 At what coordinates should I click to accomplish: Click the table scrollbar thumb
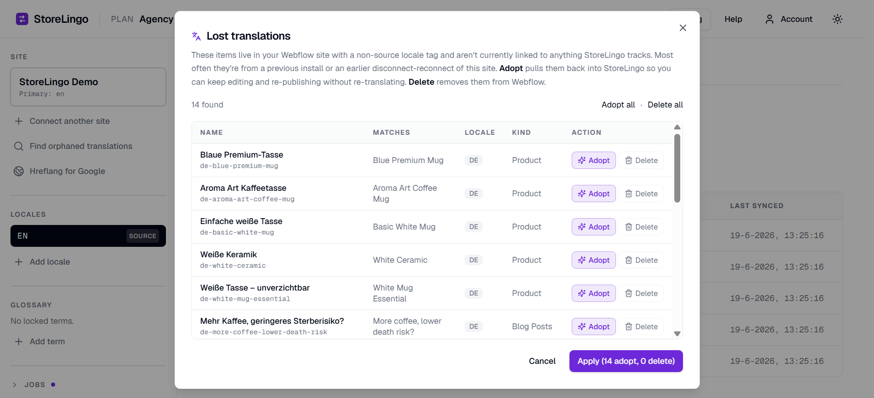coord(677,168)
